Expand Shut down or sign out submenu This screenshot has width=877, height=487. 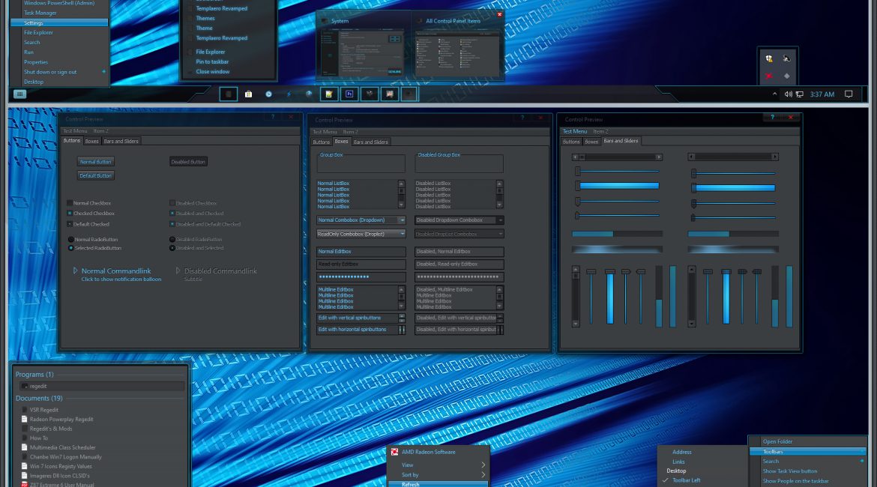[x=104, y=72]
